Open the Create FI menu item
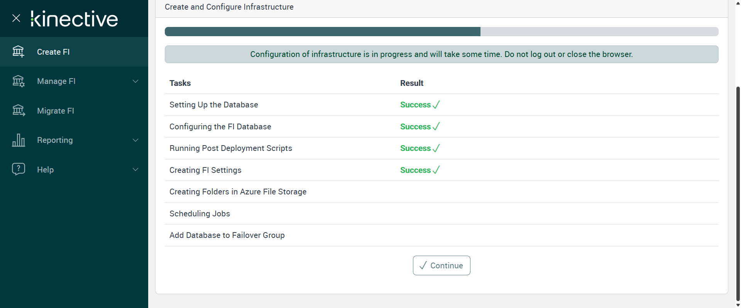 (53, 52)
